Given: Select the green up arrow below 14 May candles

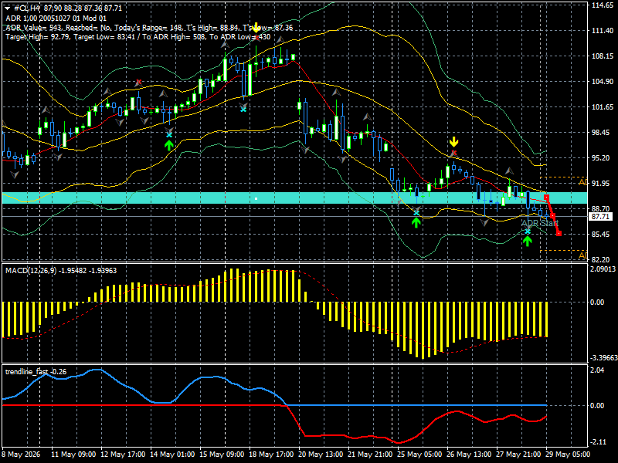Looking at the screenshot, I should point(169,145).
